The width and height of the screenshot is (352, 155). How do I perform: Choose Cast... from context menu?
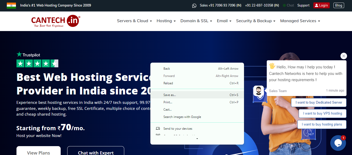(197, 110)
